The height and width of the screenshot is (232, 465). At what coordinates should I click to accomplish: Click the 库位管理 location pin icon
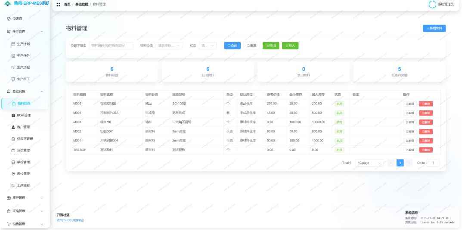coord(13,174)
